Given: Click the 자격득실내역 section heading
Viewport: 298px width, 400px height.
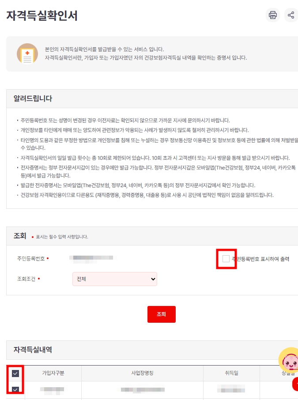Looking at the screenshot, I should point(33,350).
